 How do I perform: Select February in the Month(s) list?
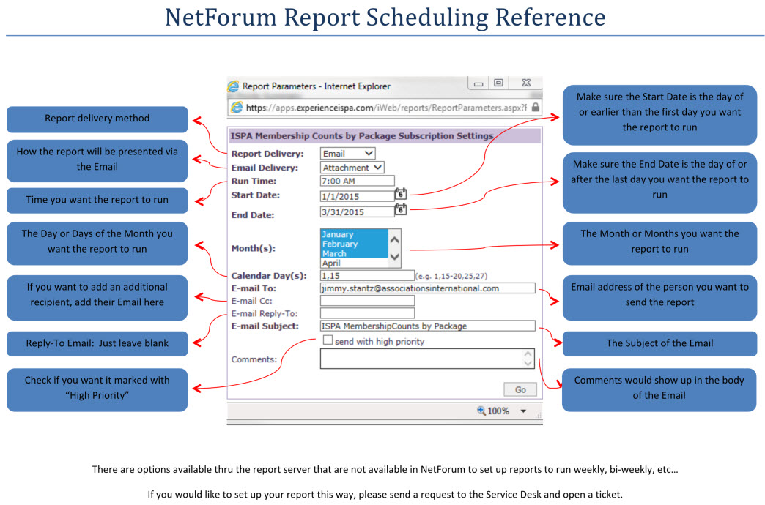pyautogui.click(x=354, y=244)
